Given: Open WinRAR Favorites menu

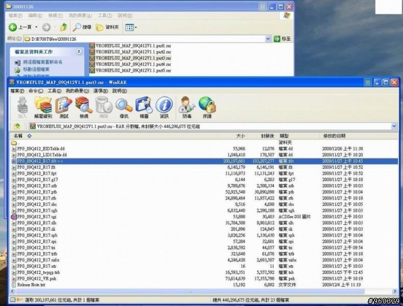Looking at the screenshot, I should pyautogui.click(x=77, y=91).
